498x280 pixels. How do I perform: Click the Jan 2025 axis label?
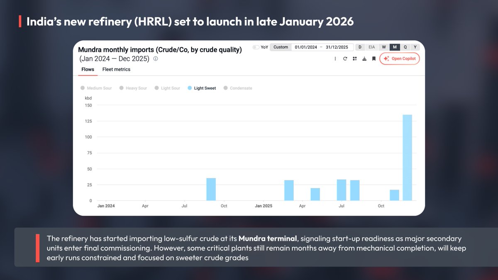coord(264,206)
